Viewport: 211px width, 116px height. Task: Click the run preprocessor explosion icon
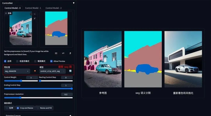(x=35, y=71)
